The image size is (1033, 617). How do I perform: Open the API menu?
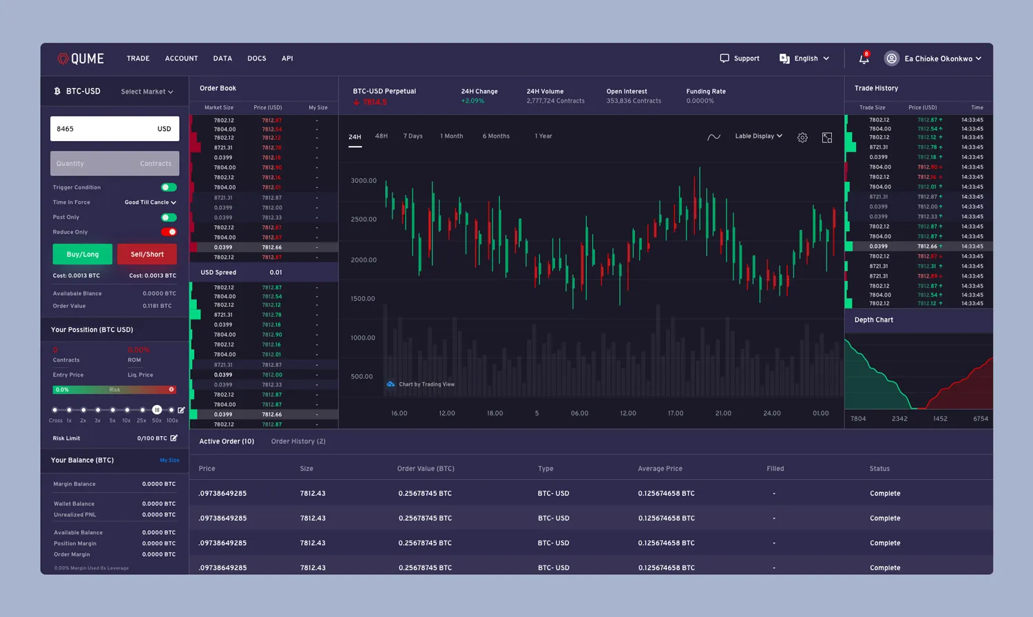pyautogui.click(x=287, y=59)
